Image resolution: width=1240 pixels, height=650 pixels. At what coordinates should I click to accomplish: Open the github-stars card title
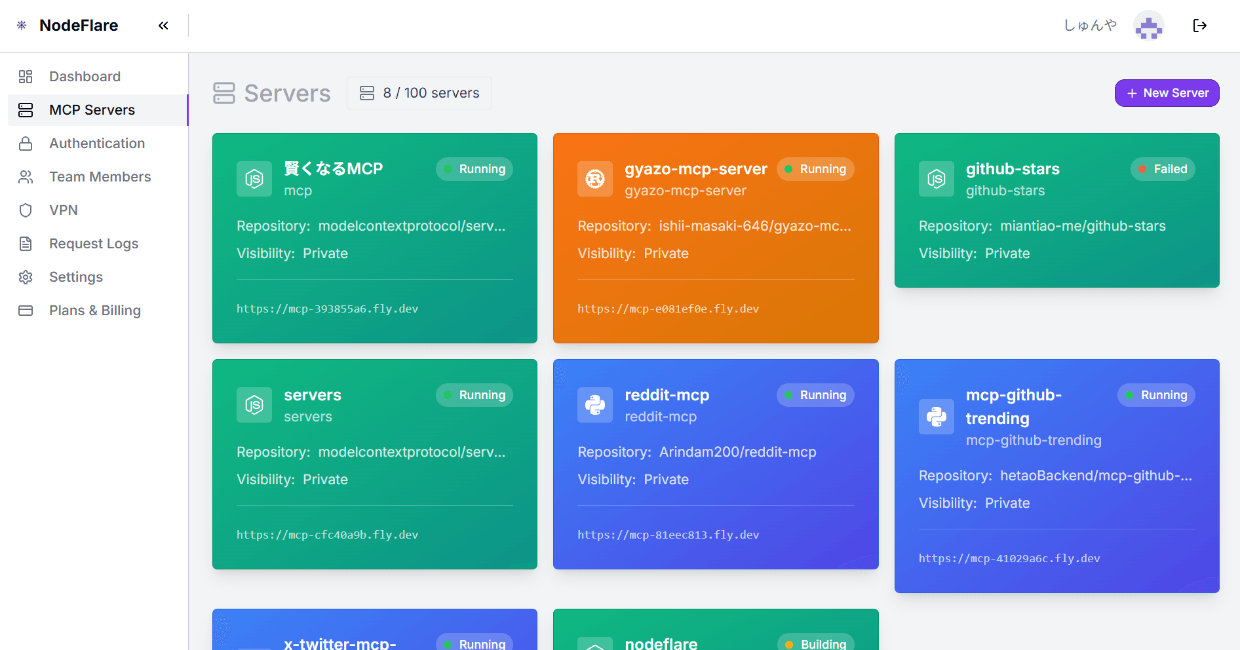[1013, 168]
